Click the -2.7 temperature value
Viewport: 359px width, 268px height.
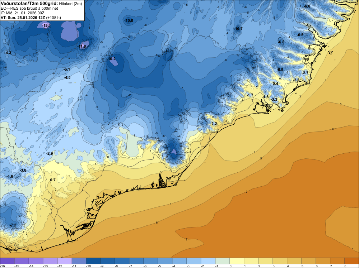pyautogui.click(x=305, y=73)
